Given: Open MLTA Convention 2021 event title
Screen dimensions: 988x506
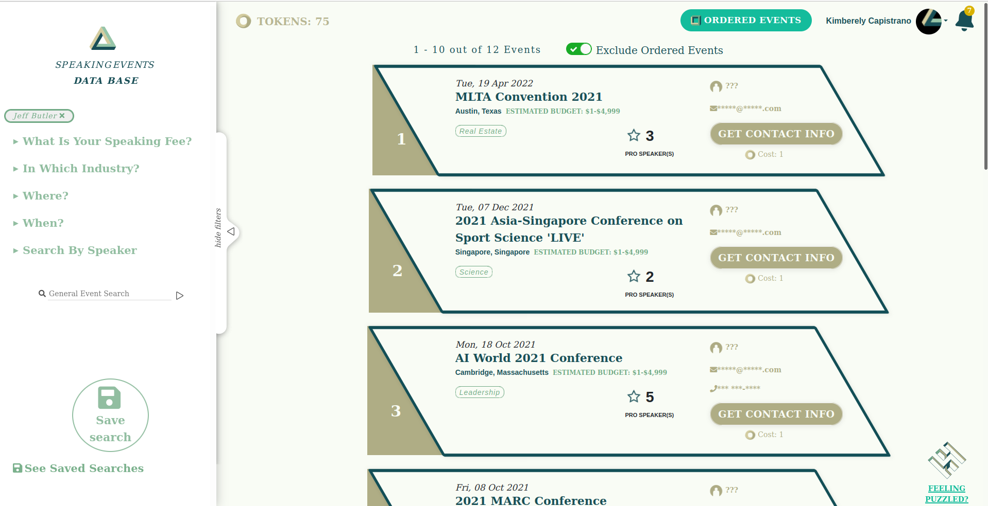Looking at the screenshot, I should (x=529, y=97).
